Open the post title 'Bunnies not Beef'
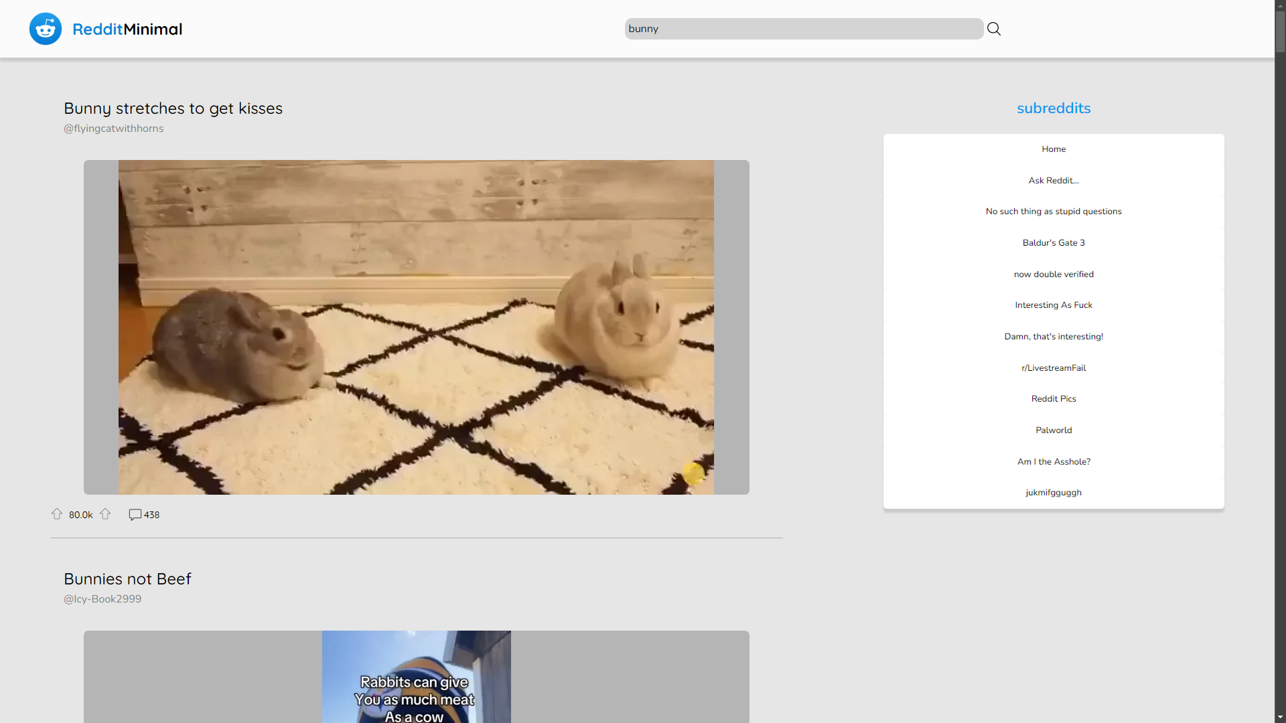Image resolution: width=1286 pixels, height=723 pixels. 127,578
